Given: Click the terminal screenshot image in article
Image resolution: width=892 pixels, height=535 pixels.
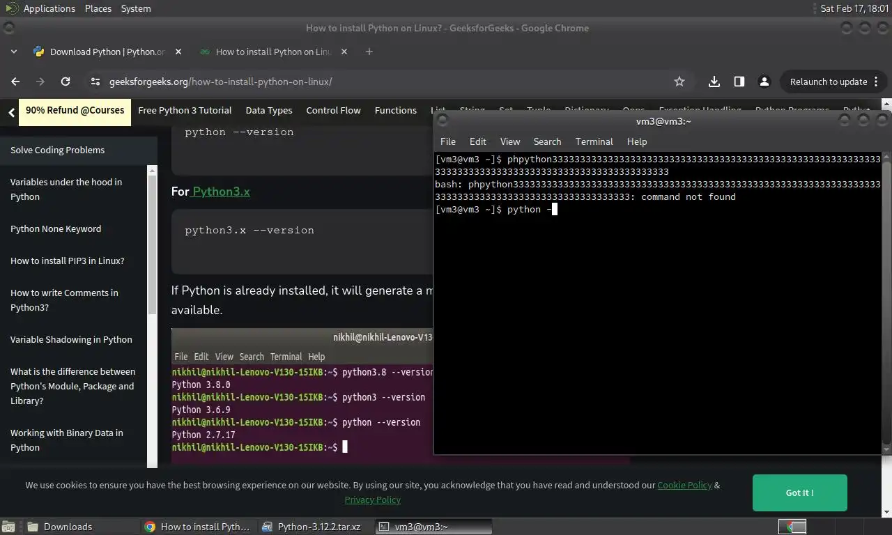Looking at the screenshot, I should (302, 397).
